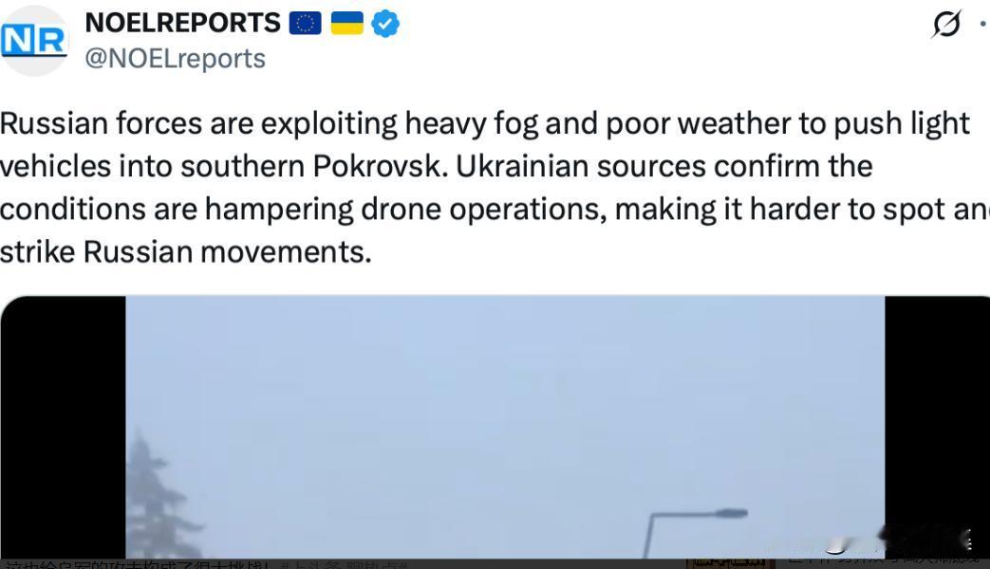Open the NOELREPORTS display name
Viewport: 990px width, 569px height.
[x=182, y=24]
